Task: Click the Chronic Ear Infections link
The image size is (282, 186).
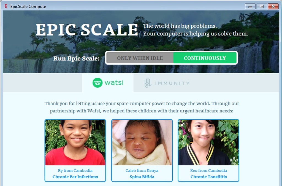Action: [x=75, y=177]
